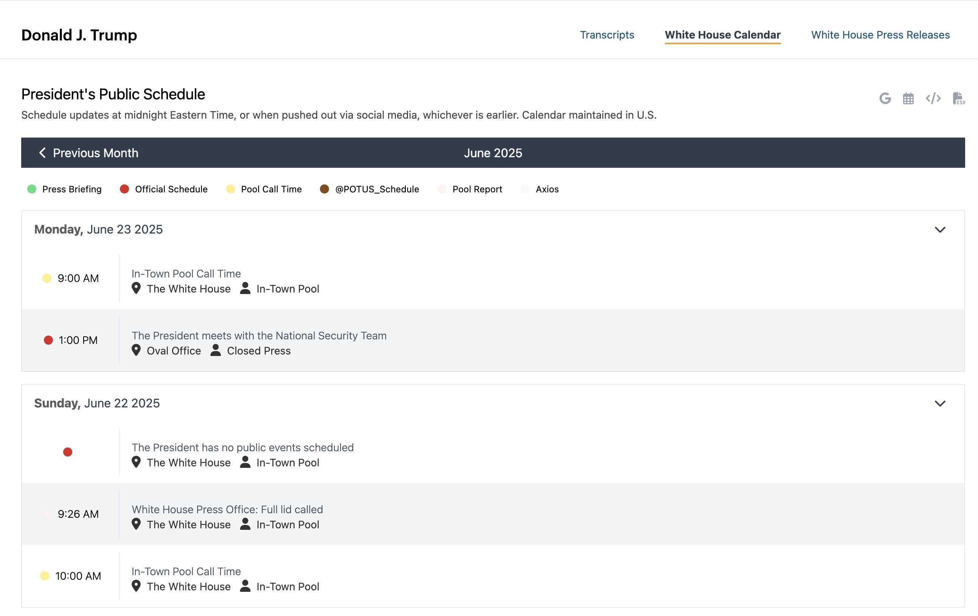The height and width of the screenshot is (616, 978).
Task: Click the Oval Office location text
Action: pos(174,351)
